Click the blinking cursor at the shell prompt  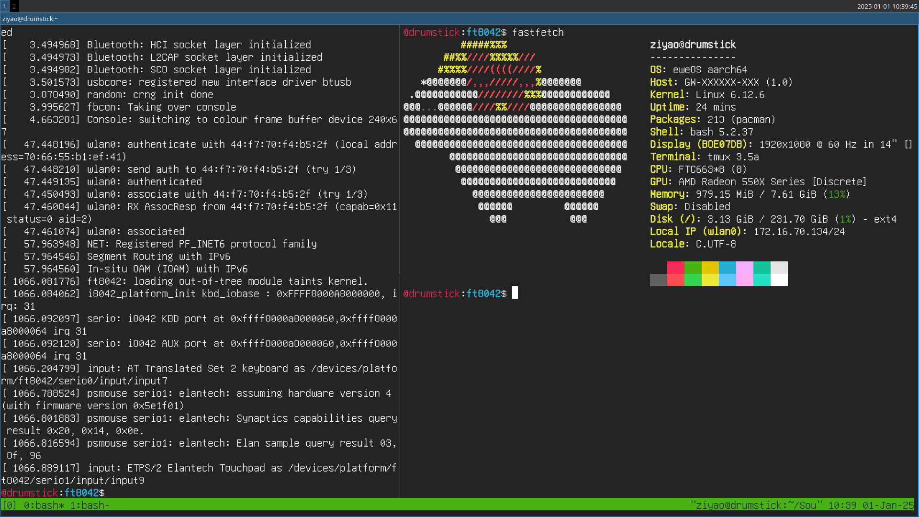click(516, 292)
